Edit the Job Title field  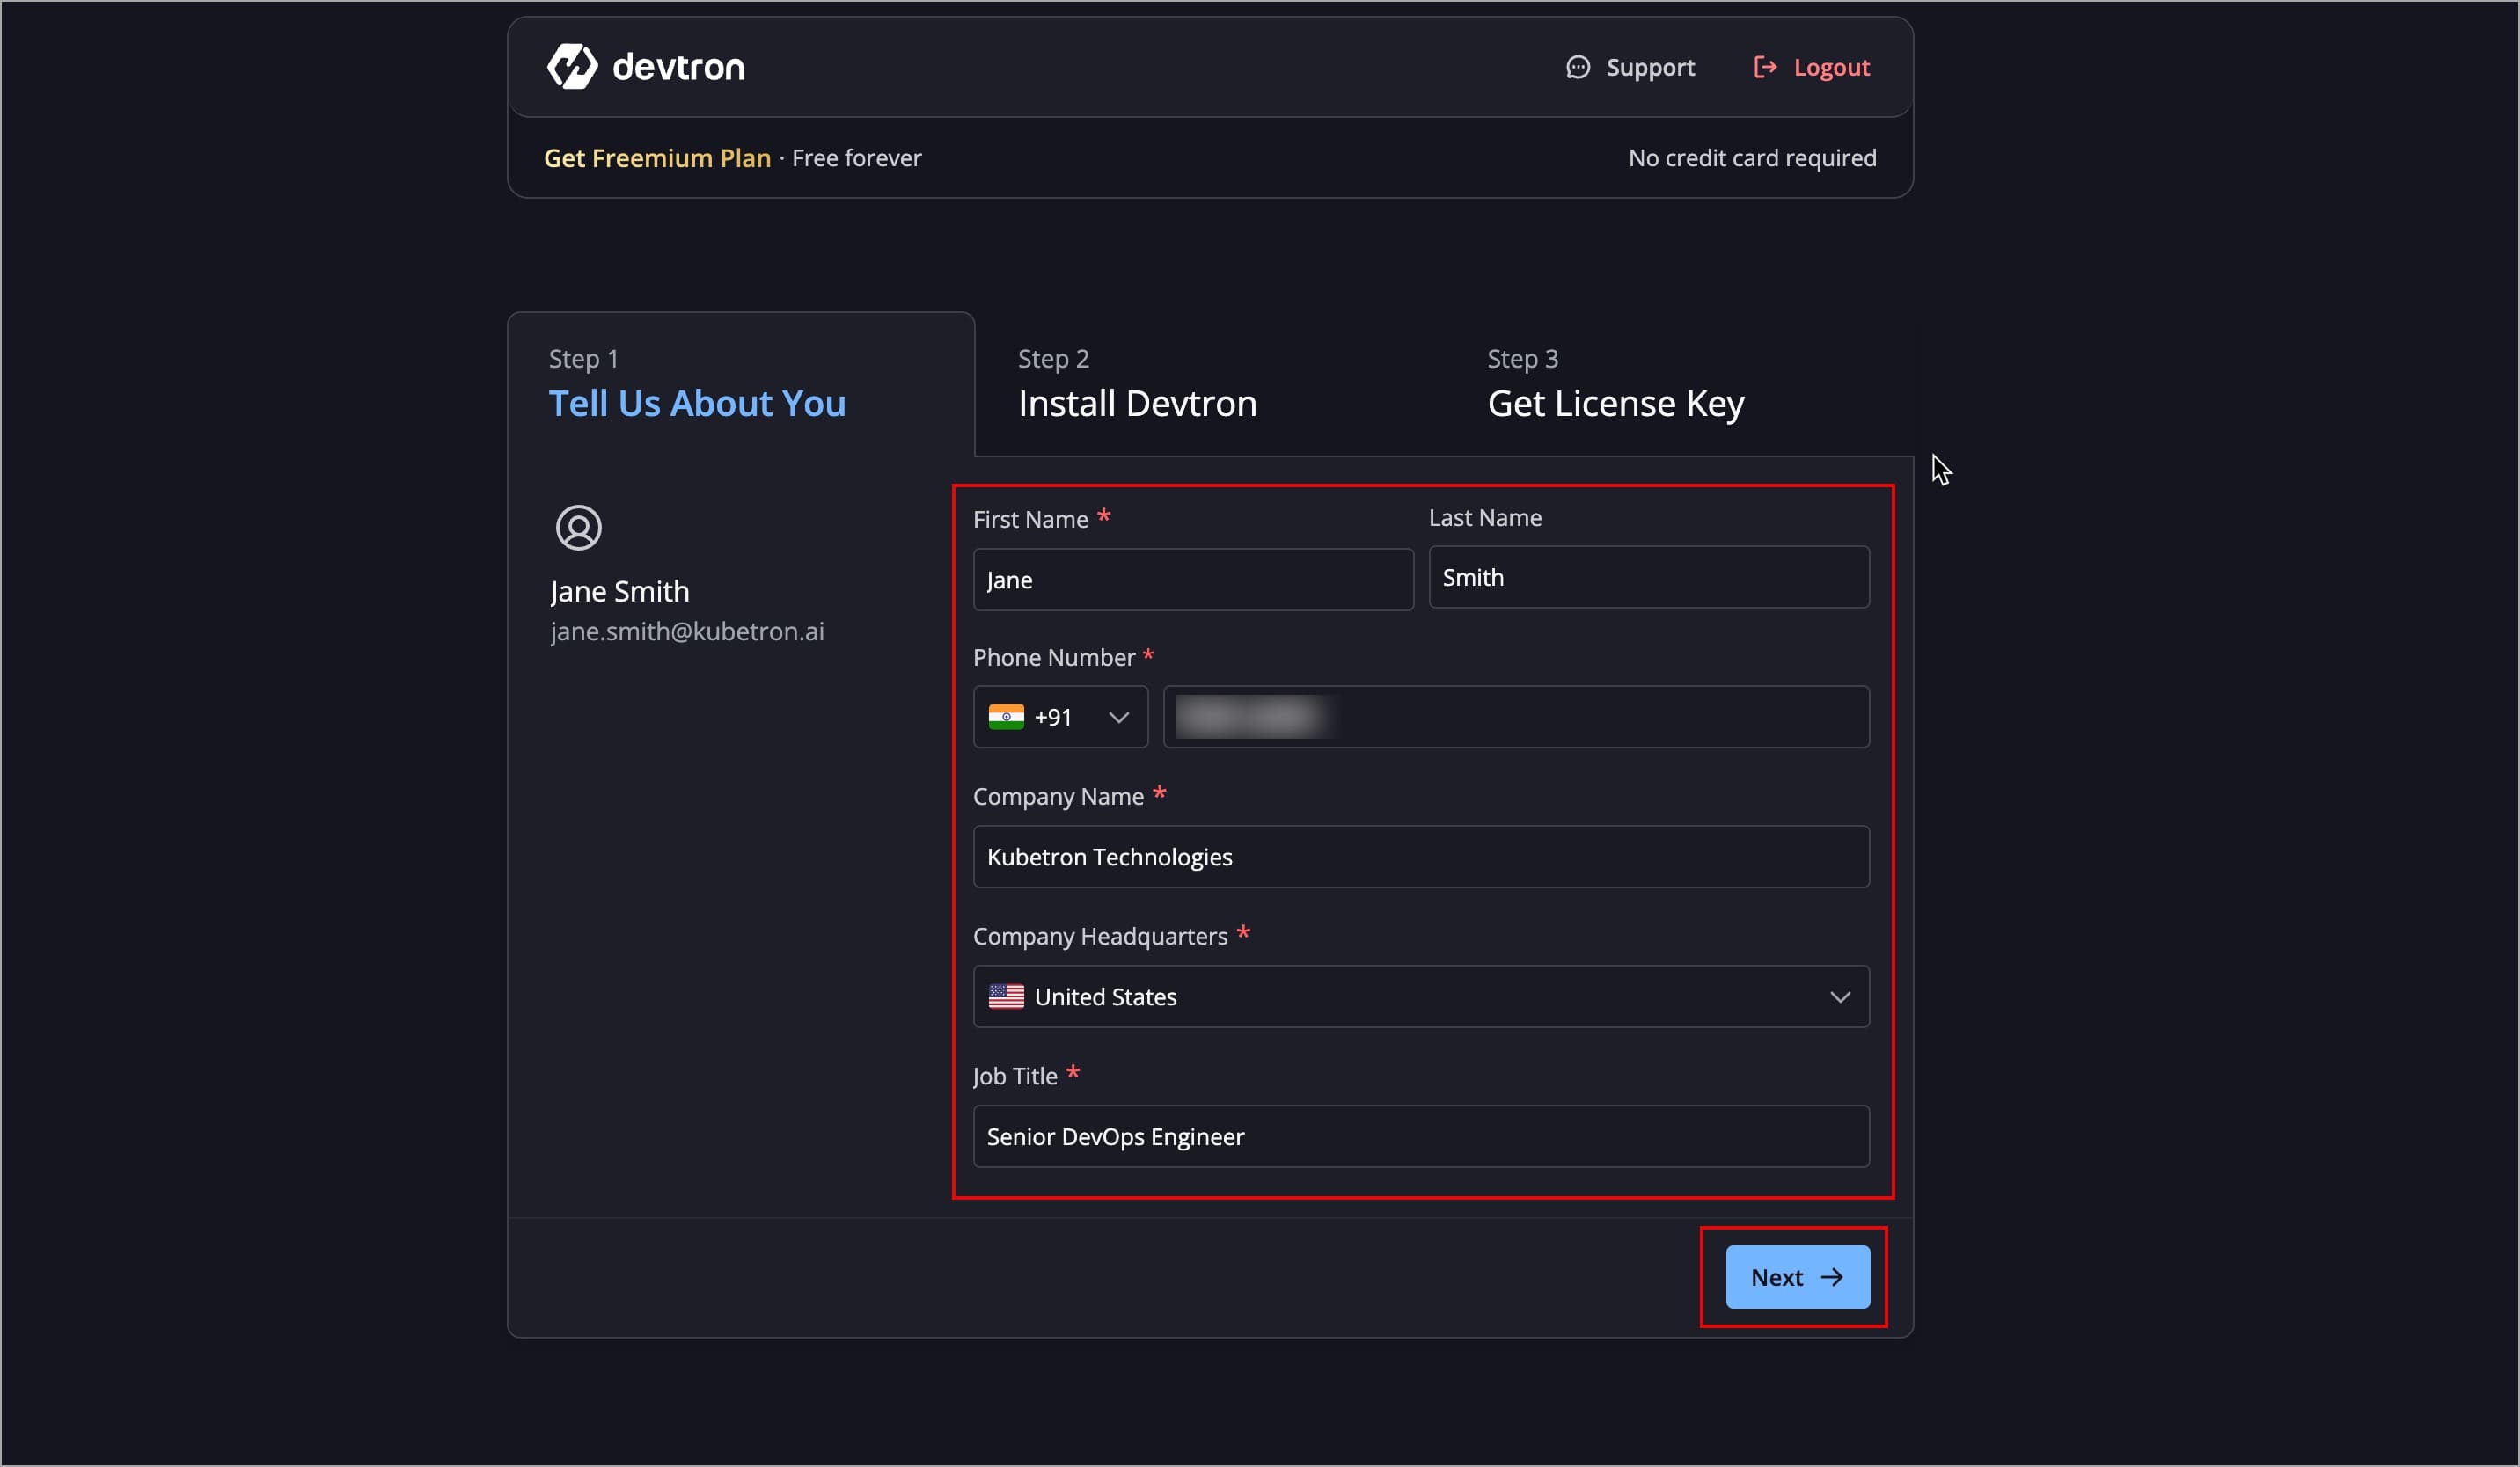(x=1420, y=1137)
